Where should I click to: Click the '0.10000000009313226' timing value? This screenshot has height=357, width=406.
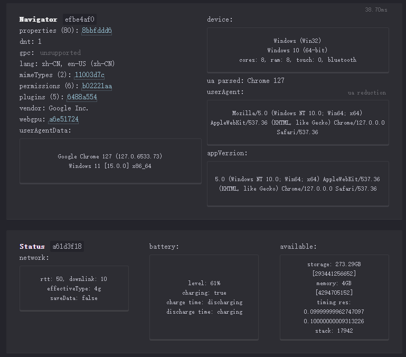334,321
